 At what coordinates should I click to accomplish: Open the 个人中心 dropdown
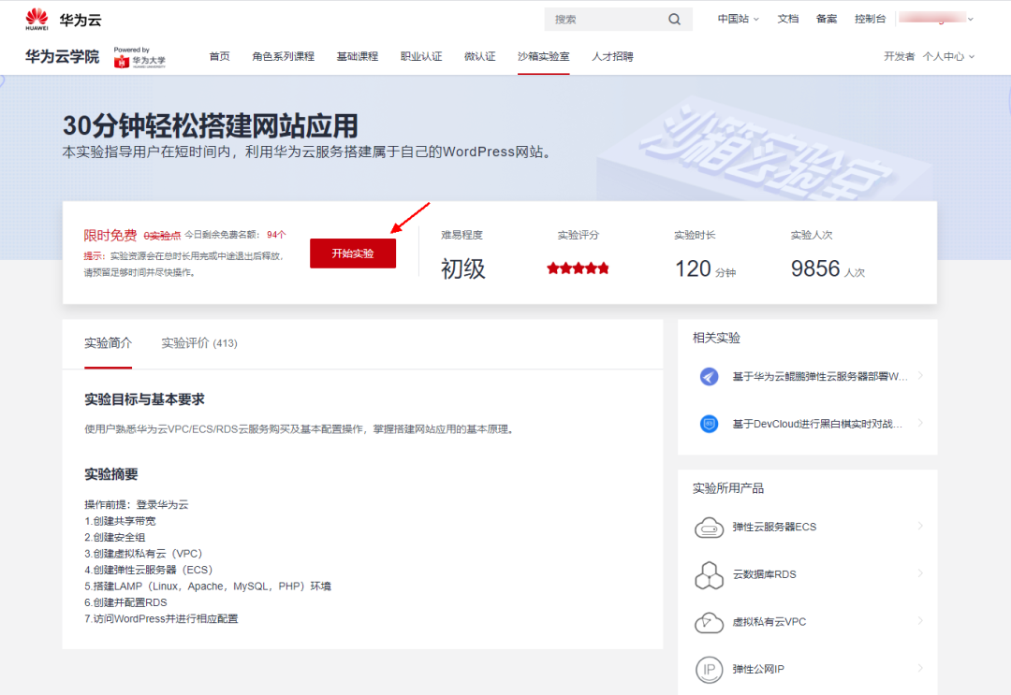click(x=948, y=57)
